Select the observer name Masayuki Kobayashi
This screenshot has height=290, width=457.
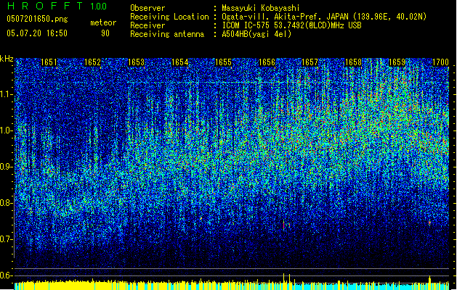(x=261, y=8)
